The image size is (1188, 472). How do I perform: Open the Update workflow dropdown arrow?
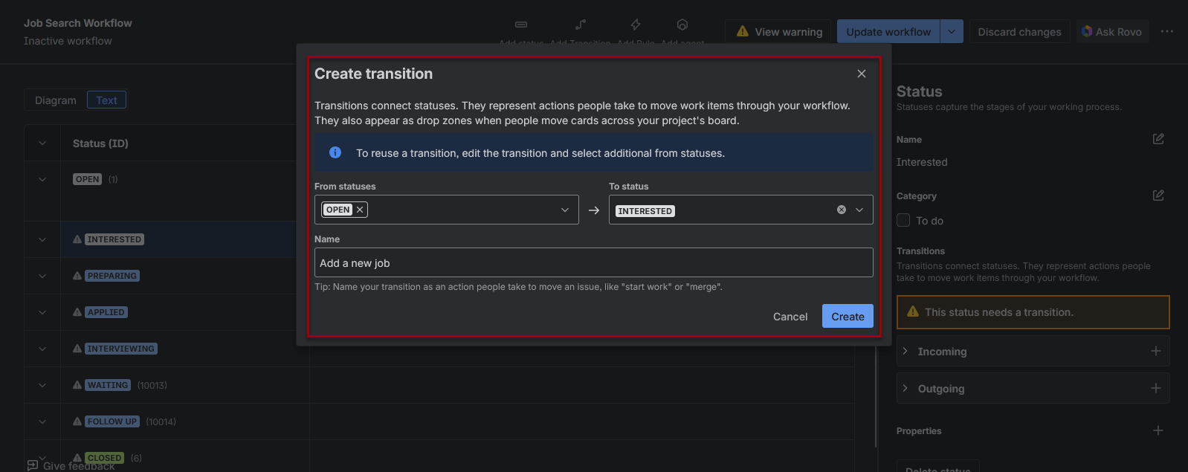point(952,31)
